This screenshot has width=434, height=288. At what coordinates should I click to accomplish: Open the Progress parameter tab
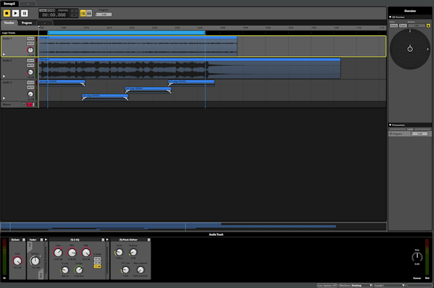[x=27, y=23]
